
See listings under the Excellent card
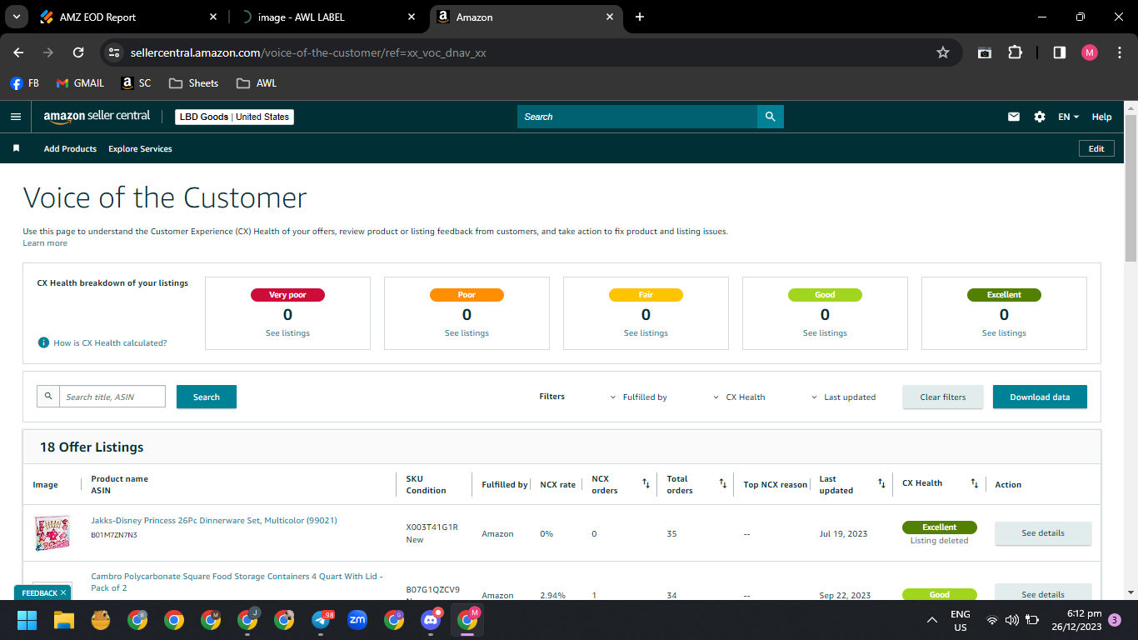pyautogui.click(x=1004, y=333)
